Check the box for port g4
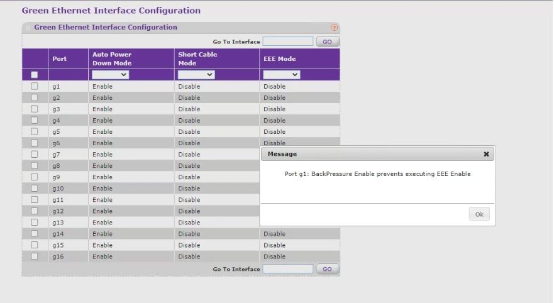Screen dimensions: 554x303 [35, 120]
